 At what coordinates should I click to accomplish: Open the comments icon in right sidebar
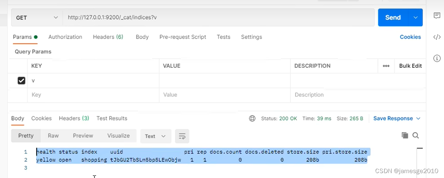[x=437, y=16]
